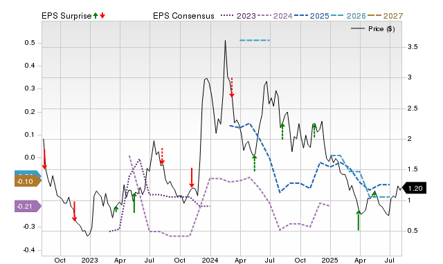This screenshot has width=443, height=264.
Task: Click the -0.4 label on the EPS axis
Action: tap(29, 250)
